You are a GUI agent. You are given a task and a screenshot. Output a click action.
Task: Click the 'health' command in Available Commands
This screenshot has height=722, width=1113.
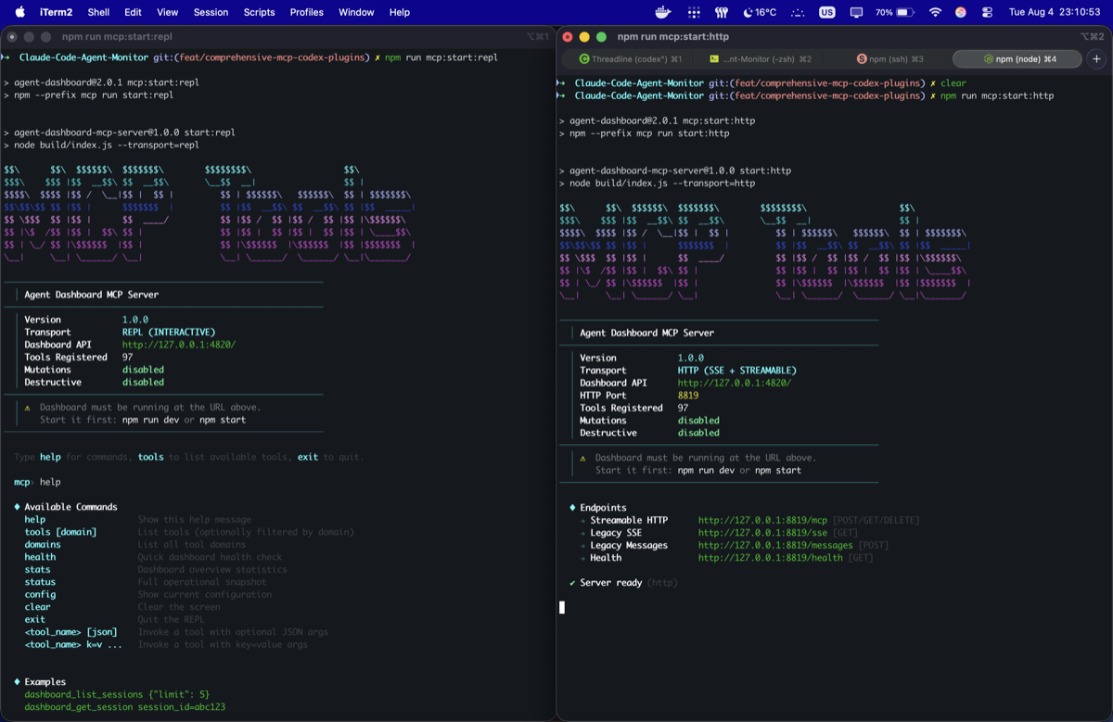[40, 557]
